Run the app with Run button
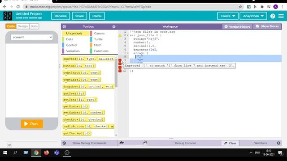The height and width of the screenshot is (161, 287). pyautogui.click(x=32, y=124)
